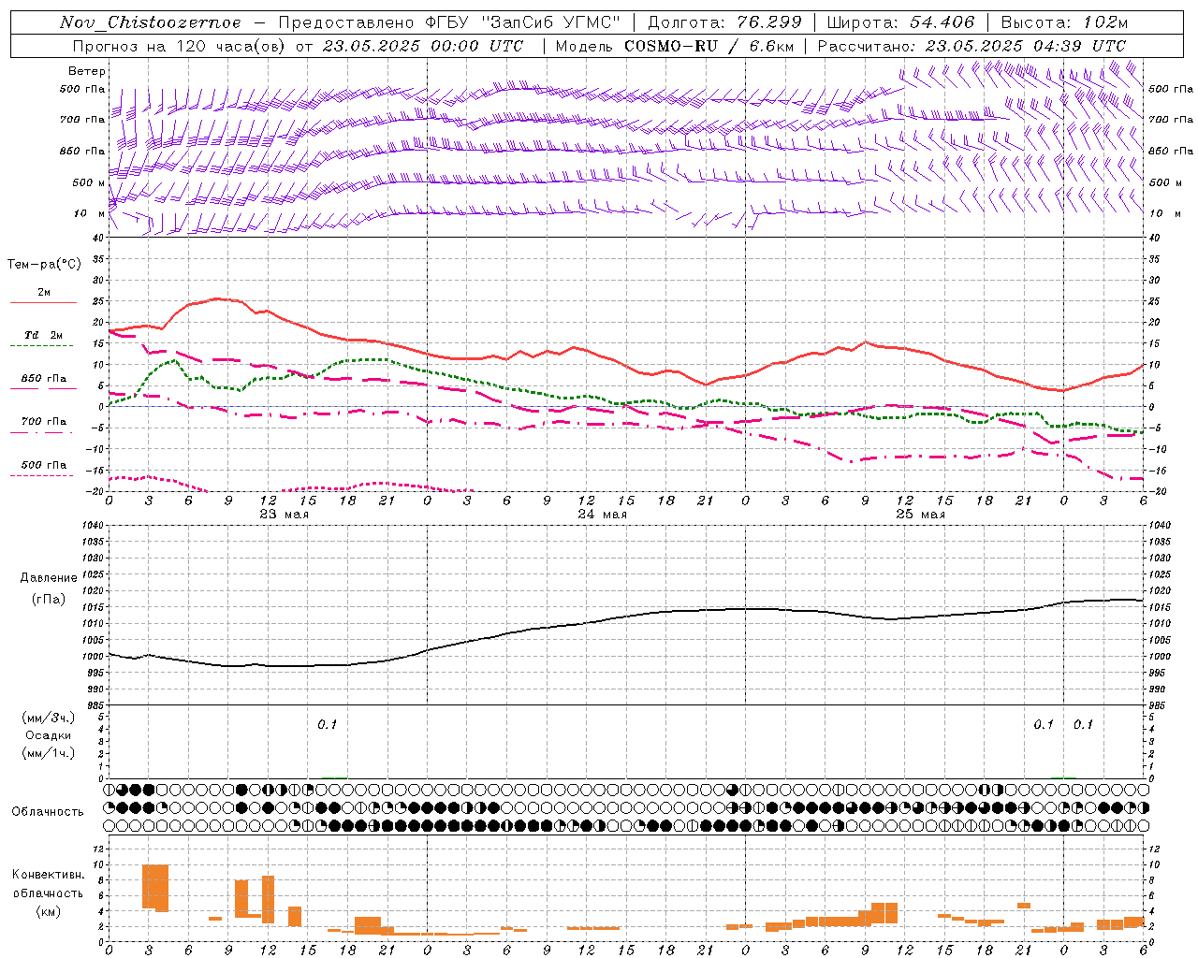Click the 1040 value on left pressure axis
Screen dimensions: 1198x958
91,526
